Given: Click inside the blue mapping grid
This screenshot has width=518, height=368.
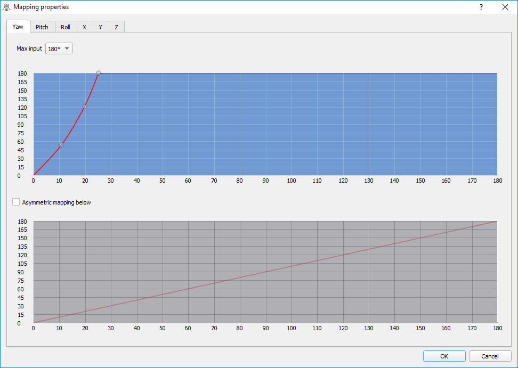Looking at the screenshot, I should pyautogui.click(x=266, y=122).
